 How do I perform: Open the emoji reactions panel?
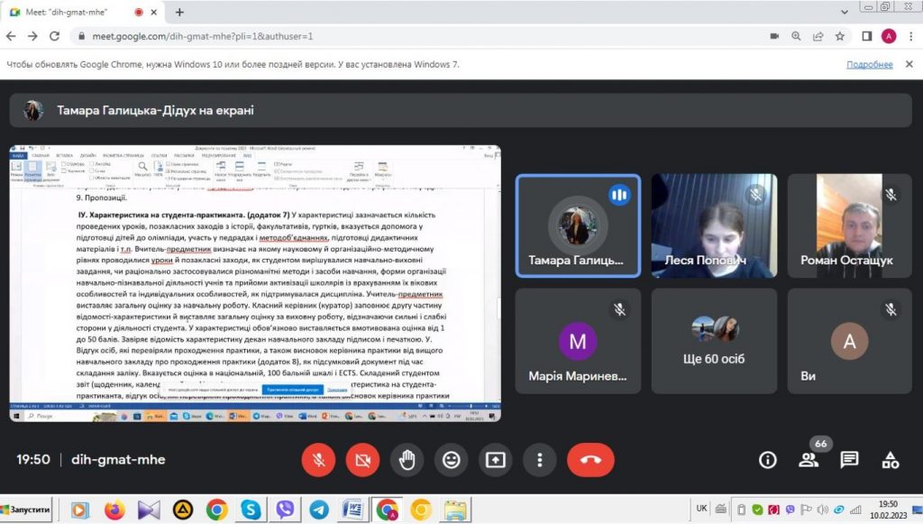pos(451,460)
